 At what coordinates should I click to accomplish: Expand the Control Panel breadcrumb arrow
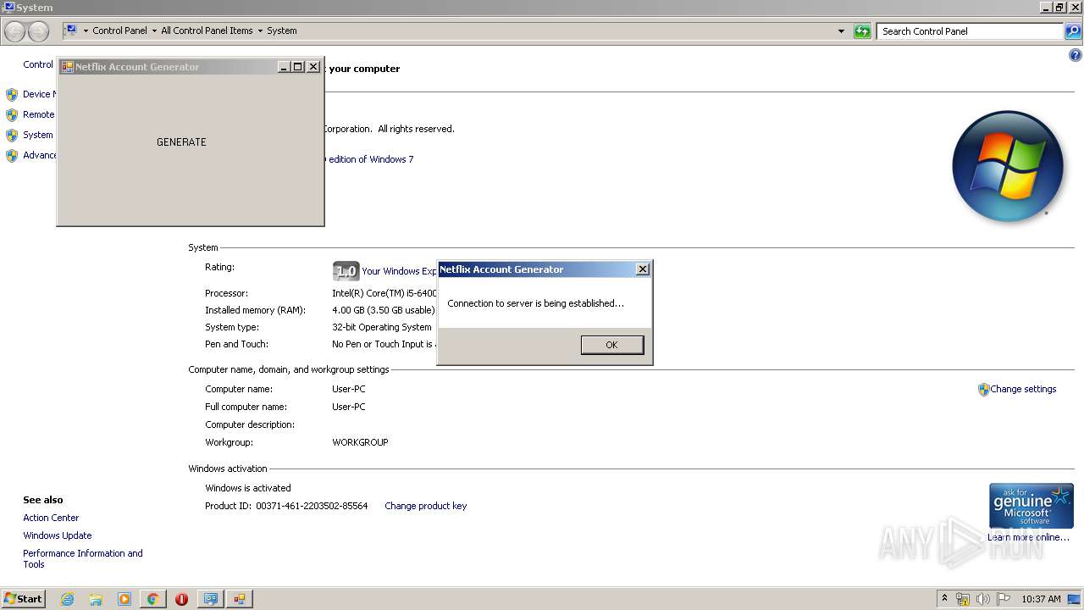click(x=154, y=30)
